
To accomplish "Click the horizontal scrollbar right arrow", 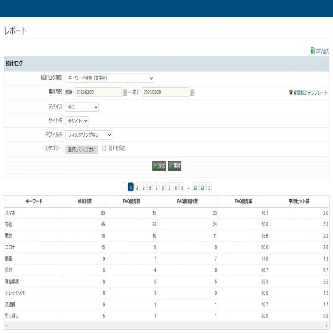I will [327, 326].
